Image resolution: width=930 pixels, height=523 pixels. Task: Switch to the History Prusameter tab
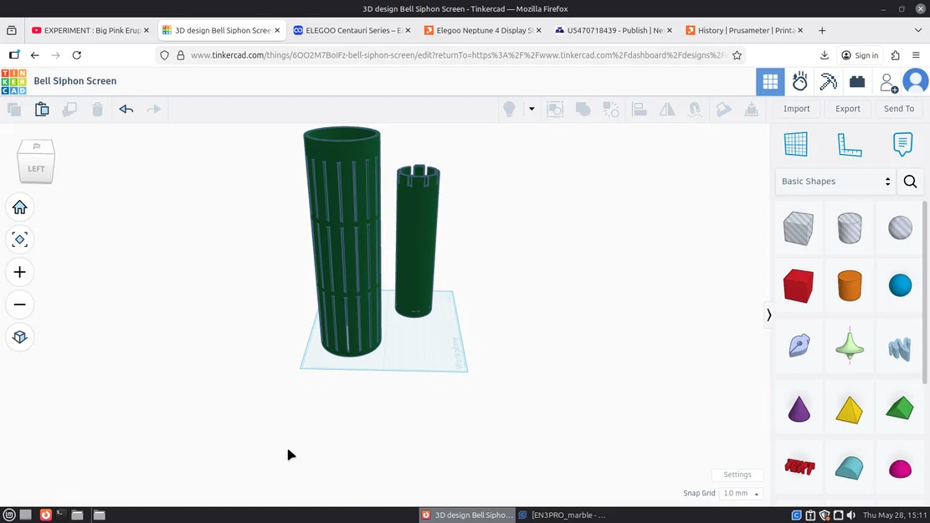tap(746, 30)
